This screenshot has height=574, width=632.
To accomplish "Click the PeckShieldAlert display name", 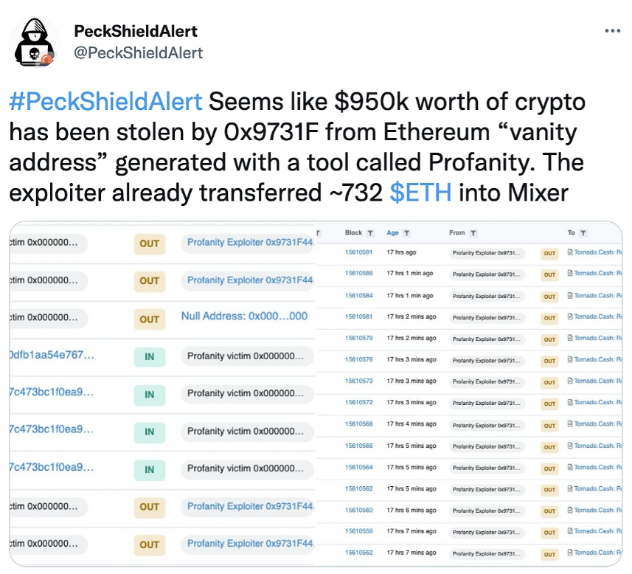I will (x=136, y=31).
